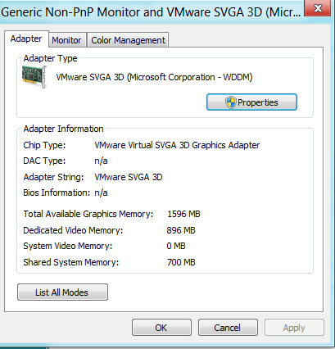335x349 pixels.
Task: Click the UAC shield icon on Properties
Action: tap(230, 102)
